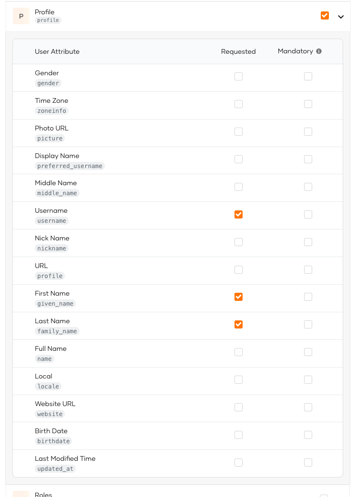Mark Time Zone as Mandatory
This screenshot has height=497, width=357.
(x=308, y=104)
